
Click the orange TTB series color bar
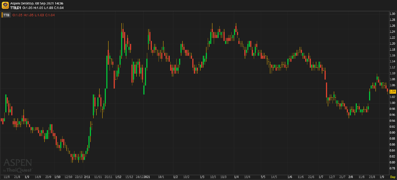2,15
